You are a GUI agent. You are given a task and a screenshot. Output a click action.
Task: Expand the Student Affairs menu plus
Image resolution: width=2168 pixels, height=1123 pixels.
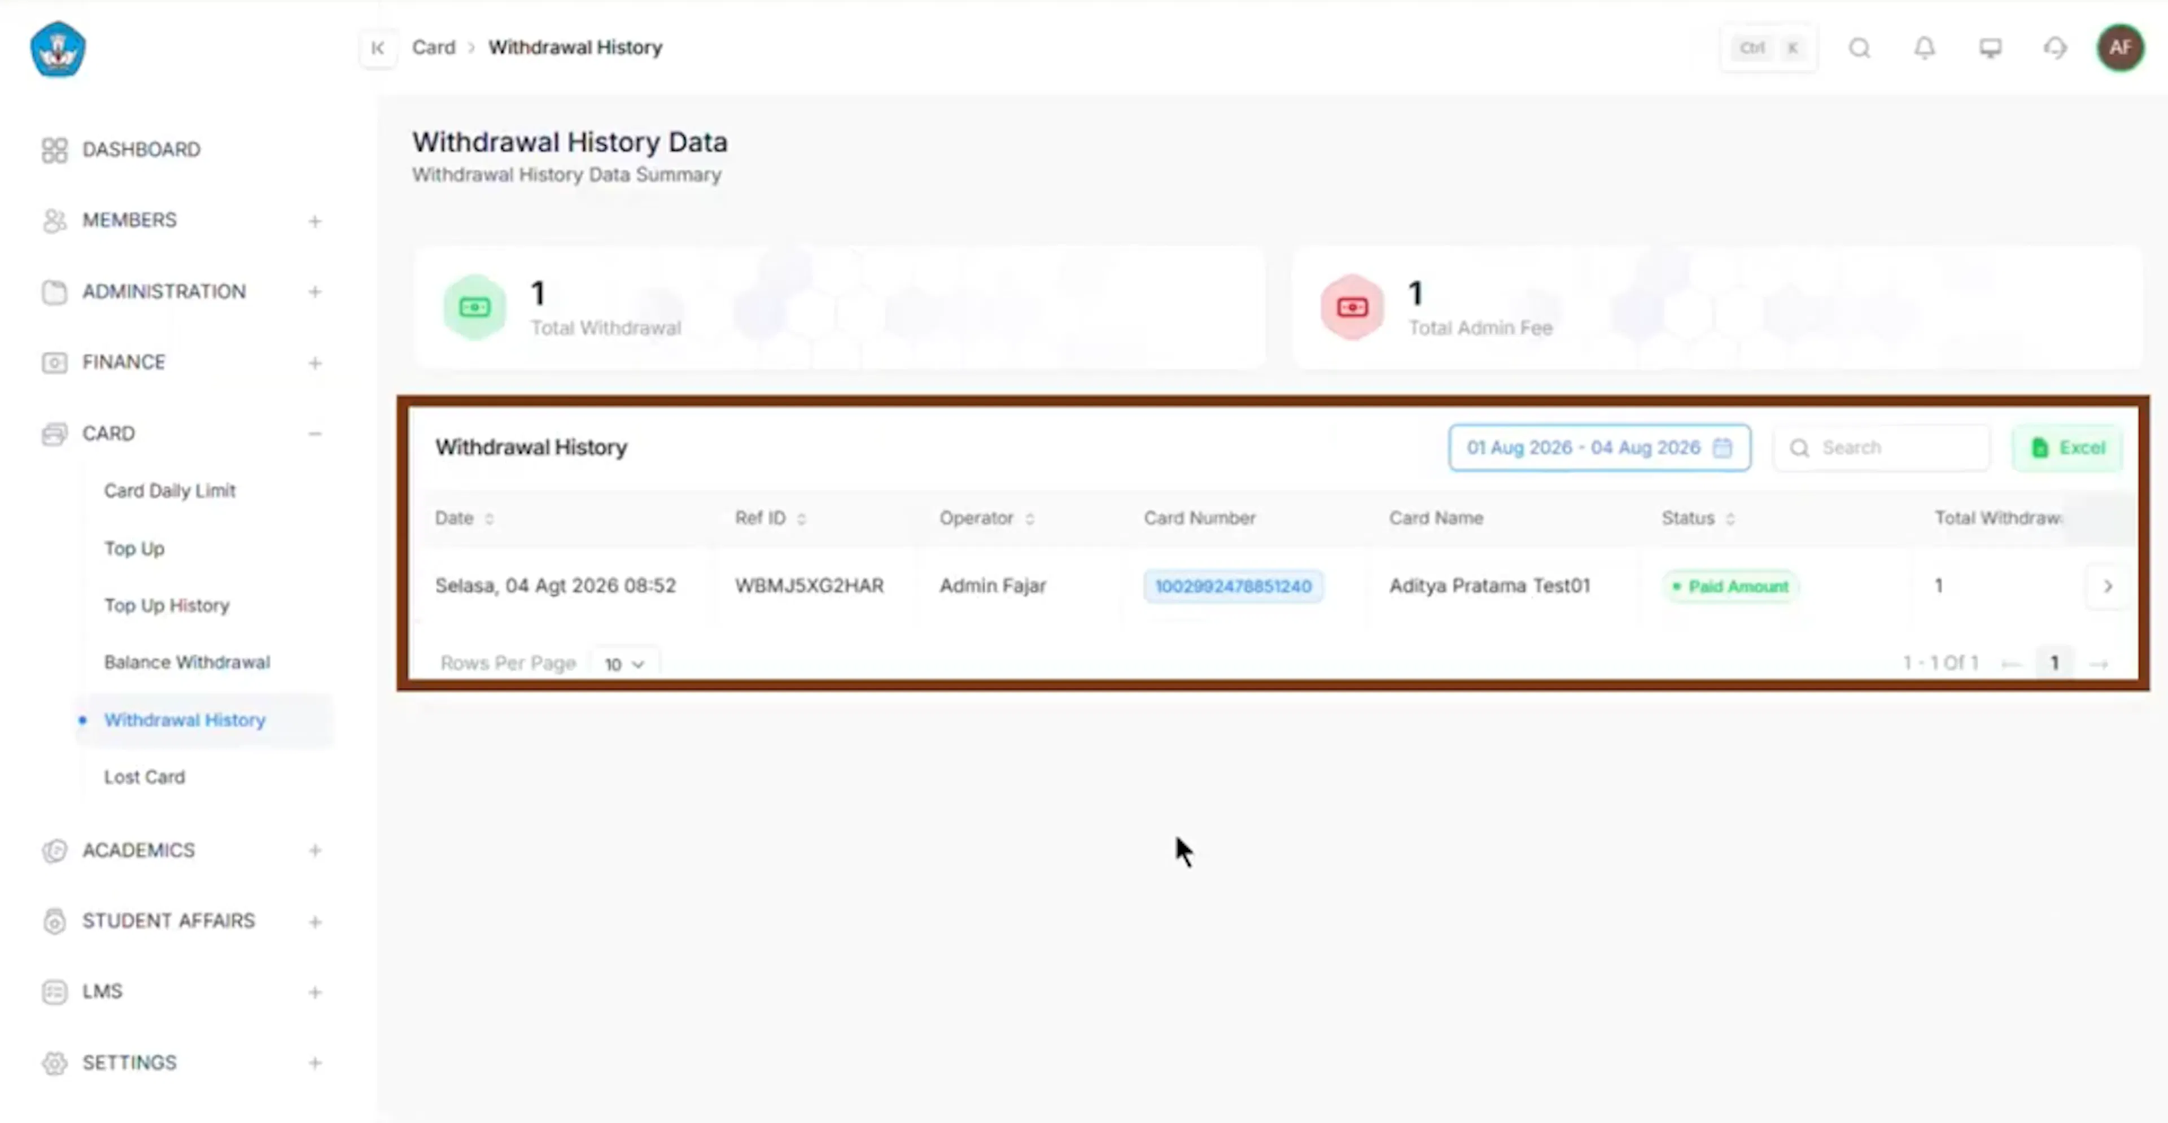(315, 922)
